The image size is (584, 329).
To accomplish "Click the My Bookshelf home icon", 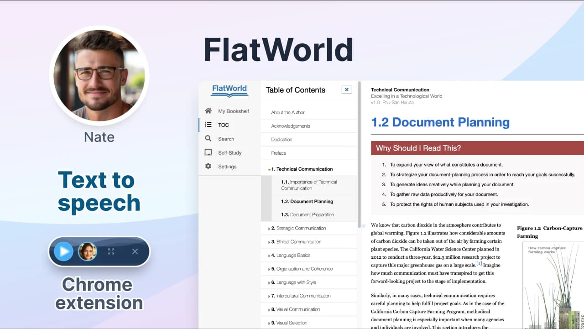I will click(x=208, y=111).
